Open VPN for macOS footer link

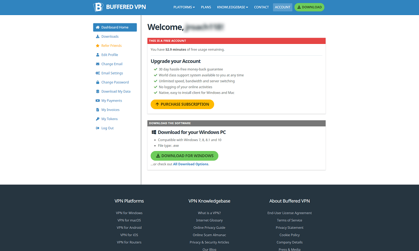[x=129, y=220]
